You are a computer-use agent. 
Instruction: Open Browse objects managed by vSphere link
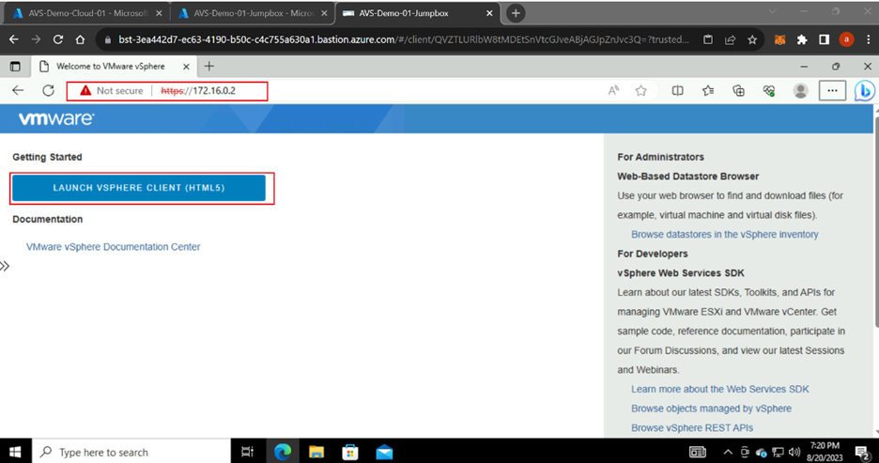tap(711, 409)
